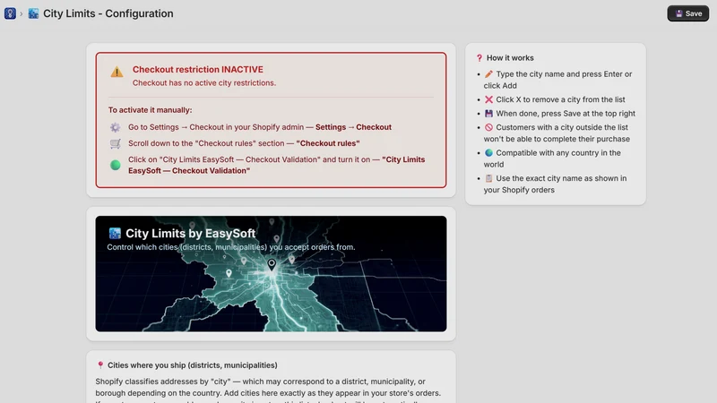Click 'Control which cities' banner subtitle
This screenshot has height=403, width=717.
[x=231, y=247]
